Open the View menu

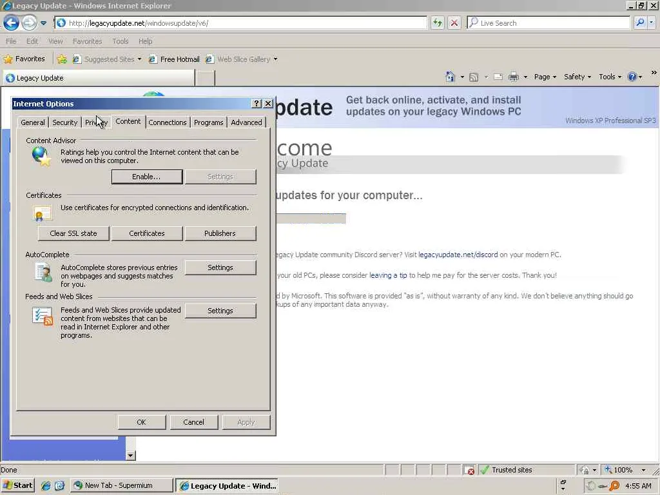coord(55,41)
